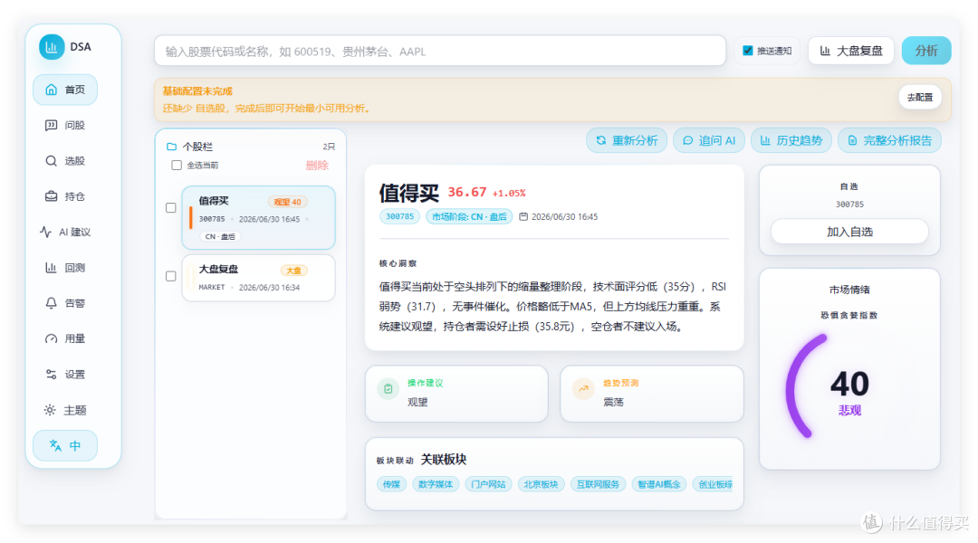Open the 持仓 holdings page
The height and width of the screenshot is (543, 978).
coord(65,196)
